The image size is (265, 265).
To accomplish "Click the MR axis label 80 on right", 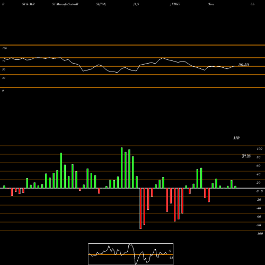I will pyautogui.click(x=259, y=157).
